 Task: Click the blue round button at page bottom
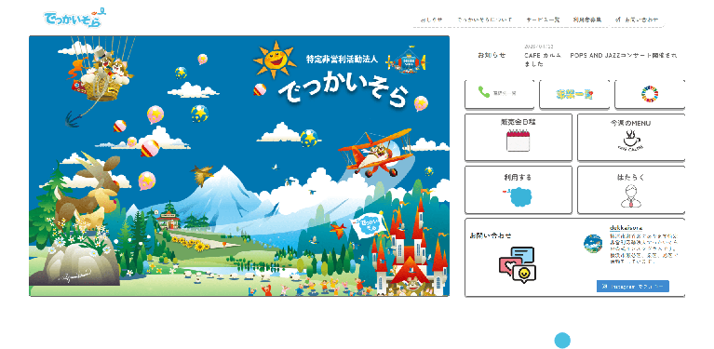562,341
